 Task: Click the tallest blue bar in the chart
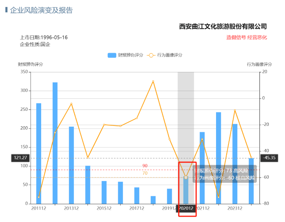click(x=55, y=143)
